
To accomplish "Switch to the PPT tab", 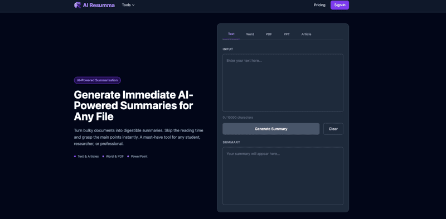I will click(287, 34).
